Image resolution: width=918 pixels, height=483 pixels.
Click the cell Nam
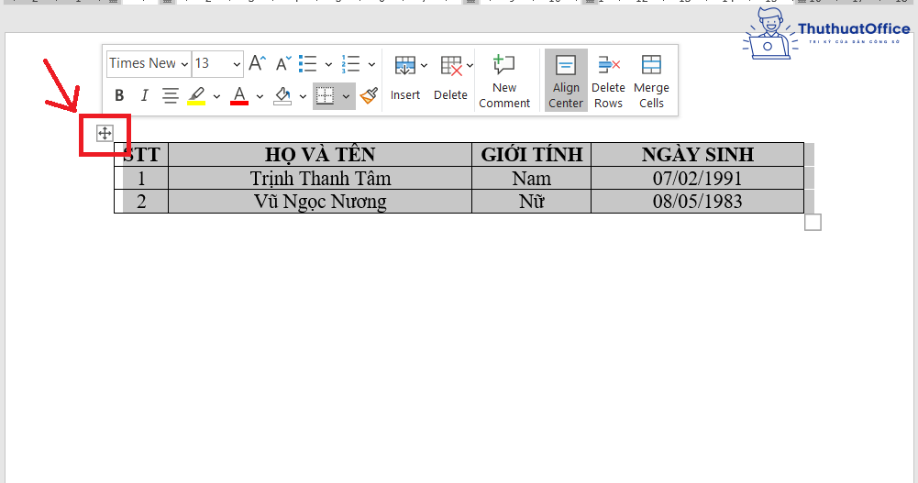tap(532, 179)
